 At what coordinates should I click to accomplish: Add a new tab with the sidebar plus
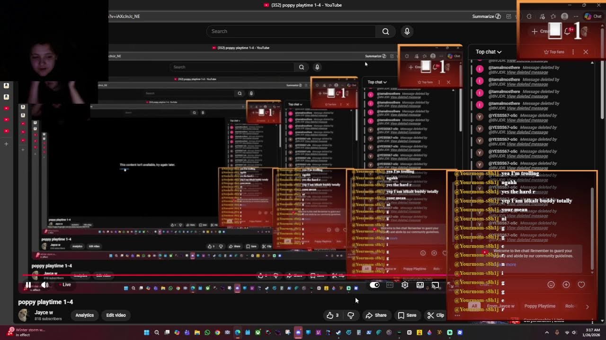click(6, 144)
